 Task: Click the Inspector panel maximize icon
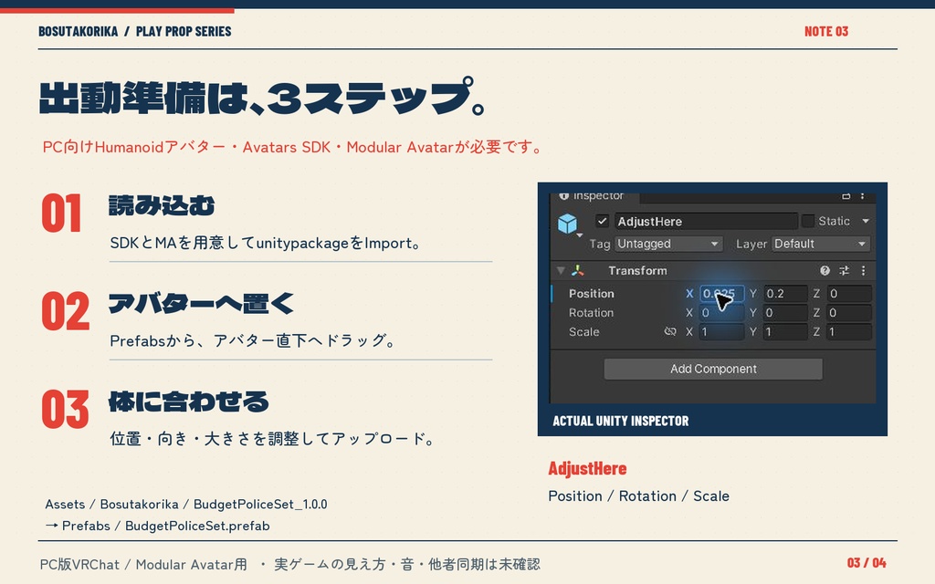(846, 195)
